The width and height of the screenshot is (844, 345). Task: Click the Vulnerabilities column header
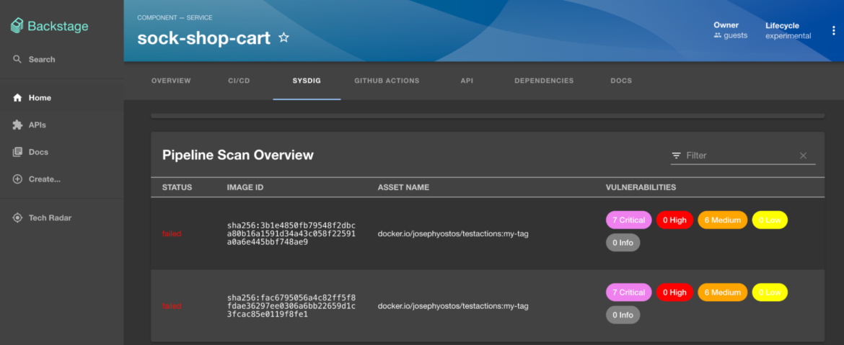[x=641, y=187]
